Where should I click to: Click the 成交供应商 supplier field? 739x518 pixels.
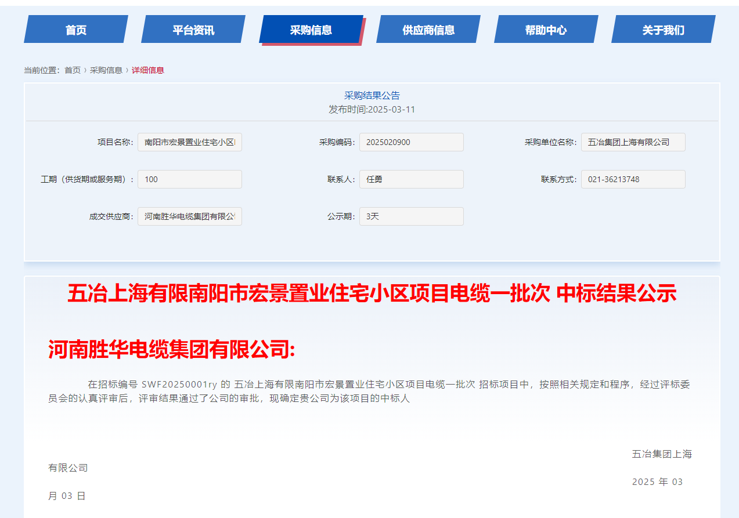point(189,216)
